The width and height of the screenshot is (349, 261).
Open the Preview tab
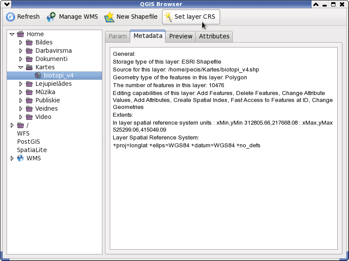[180, 37]
